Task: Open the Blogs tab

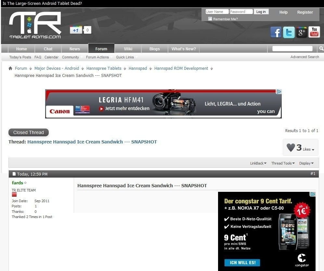Action: pos(155,49)
